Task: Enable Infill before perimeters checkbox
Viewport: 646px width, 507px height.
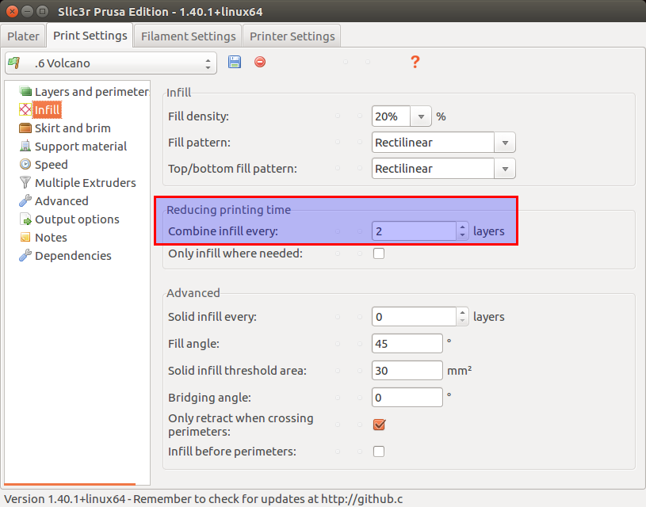Action: tap(379, 452)
